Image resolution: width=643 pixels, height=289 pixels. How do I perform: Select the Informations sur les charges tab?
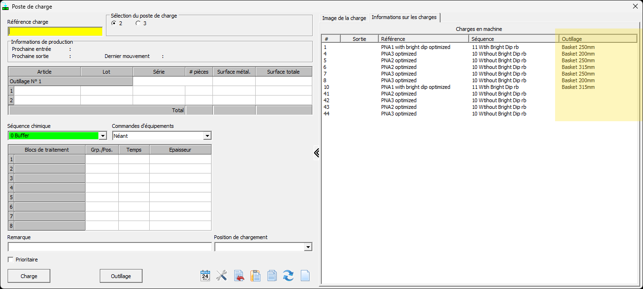404,18
